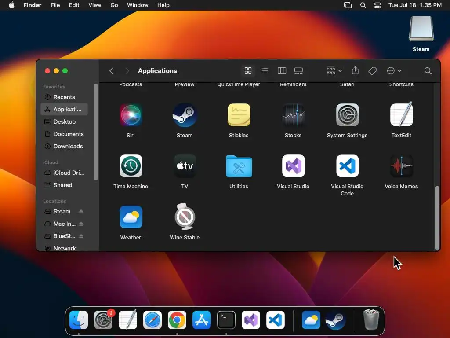
Task: Select the Steam disk on desktop
Action: 421,29
